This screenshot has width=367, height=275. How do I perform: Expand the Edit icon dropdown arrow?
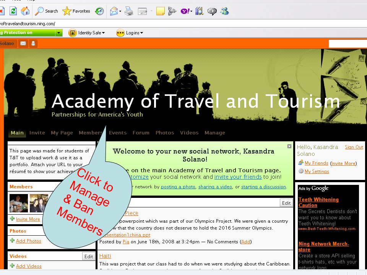(x=151, y=11)
